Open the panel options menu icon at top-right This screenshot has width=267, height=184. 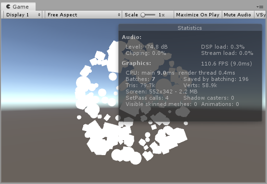(260, 7)
